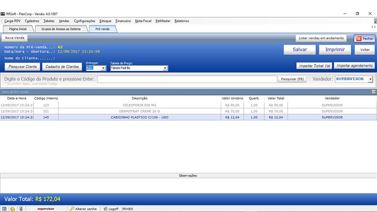Click the calculator icon in status bar
377x212 pixels.
point(4,209)
